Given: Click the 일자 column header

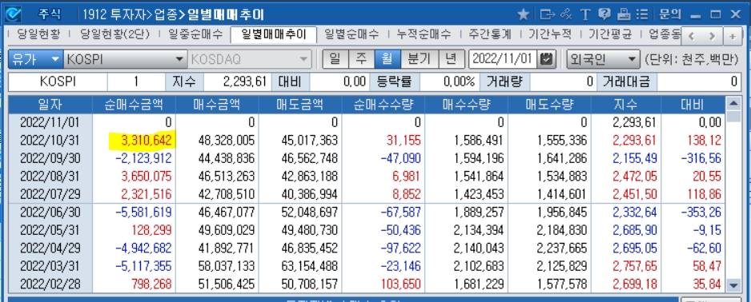Looking at the screenshot, I should (x=50, y=105).
